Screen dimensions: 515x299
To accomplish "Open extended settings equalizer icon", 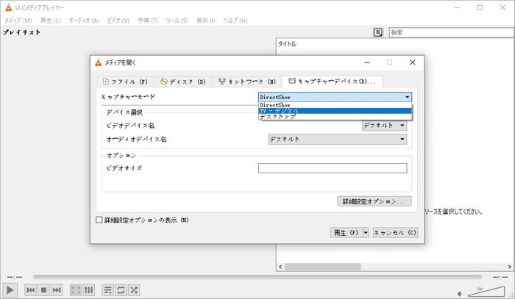I will point(88,290).
